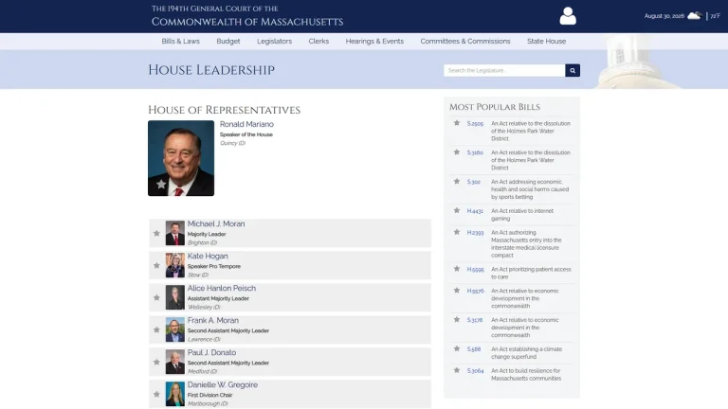Open bill H.5576 link

pos(476,292)
